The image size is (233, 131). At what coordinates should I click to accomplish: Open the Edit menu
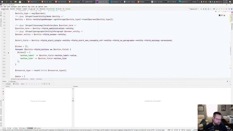coord(5,7)
